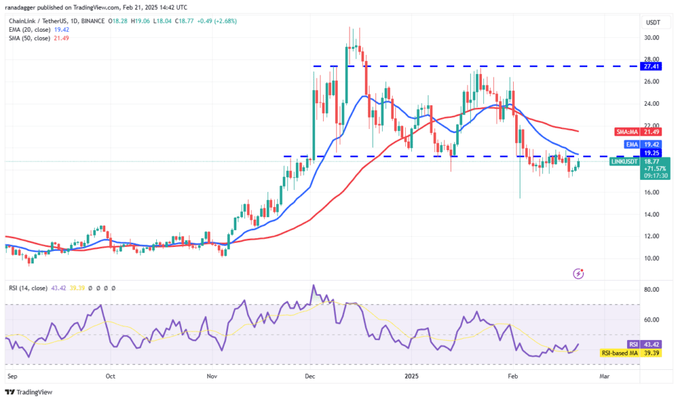The height and width of the screenshot is (401, 678).
Task: Click the 30.00 price axis label
Action: (x=653, y=38)
